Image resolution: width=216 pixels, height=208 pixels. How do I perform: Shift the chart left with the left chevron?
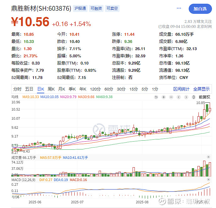click(179, 97)
